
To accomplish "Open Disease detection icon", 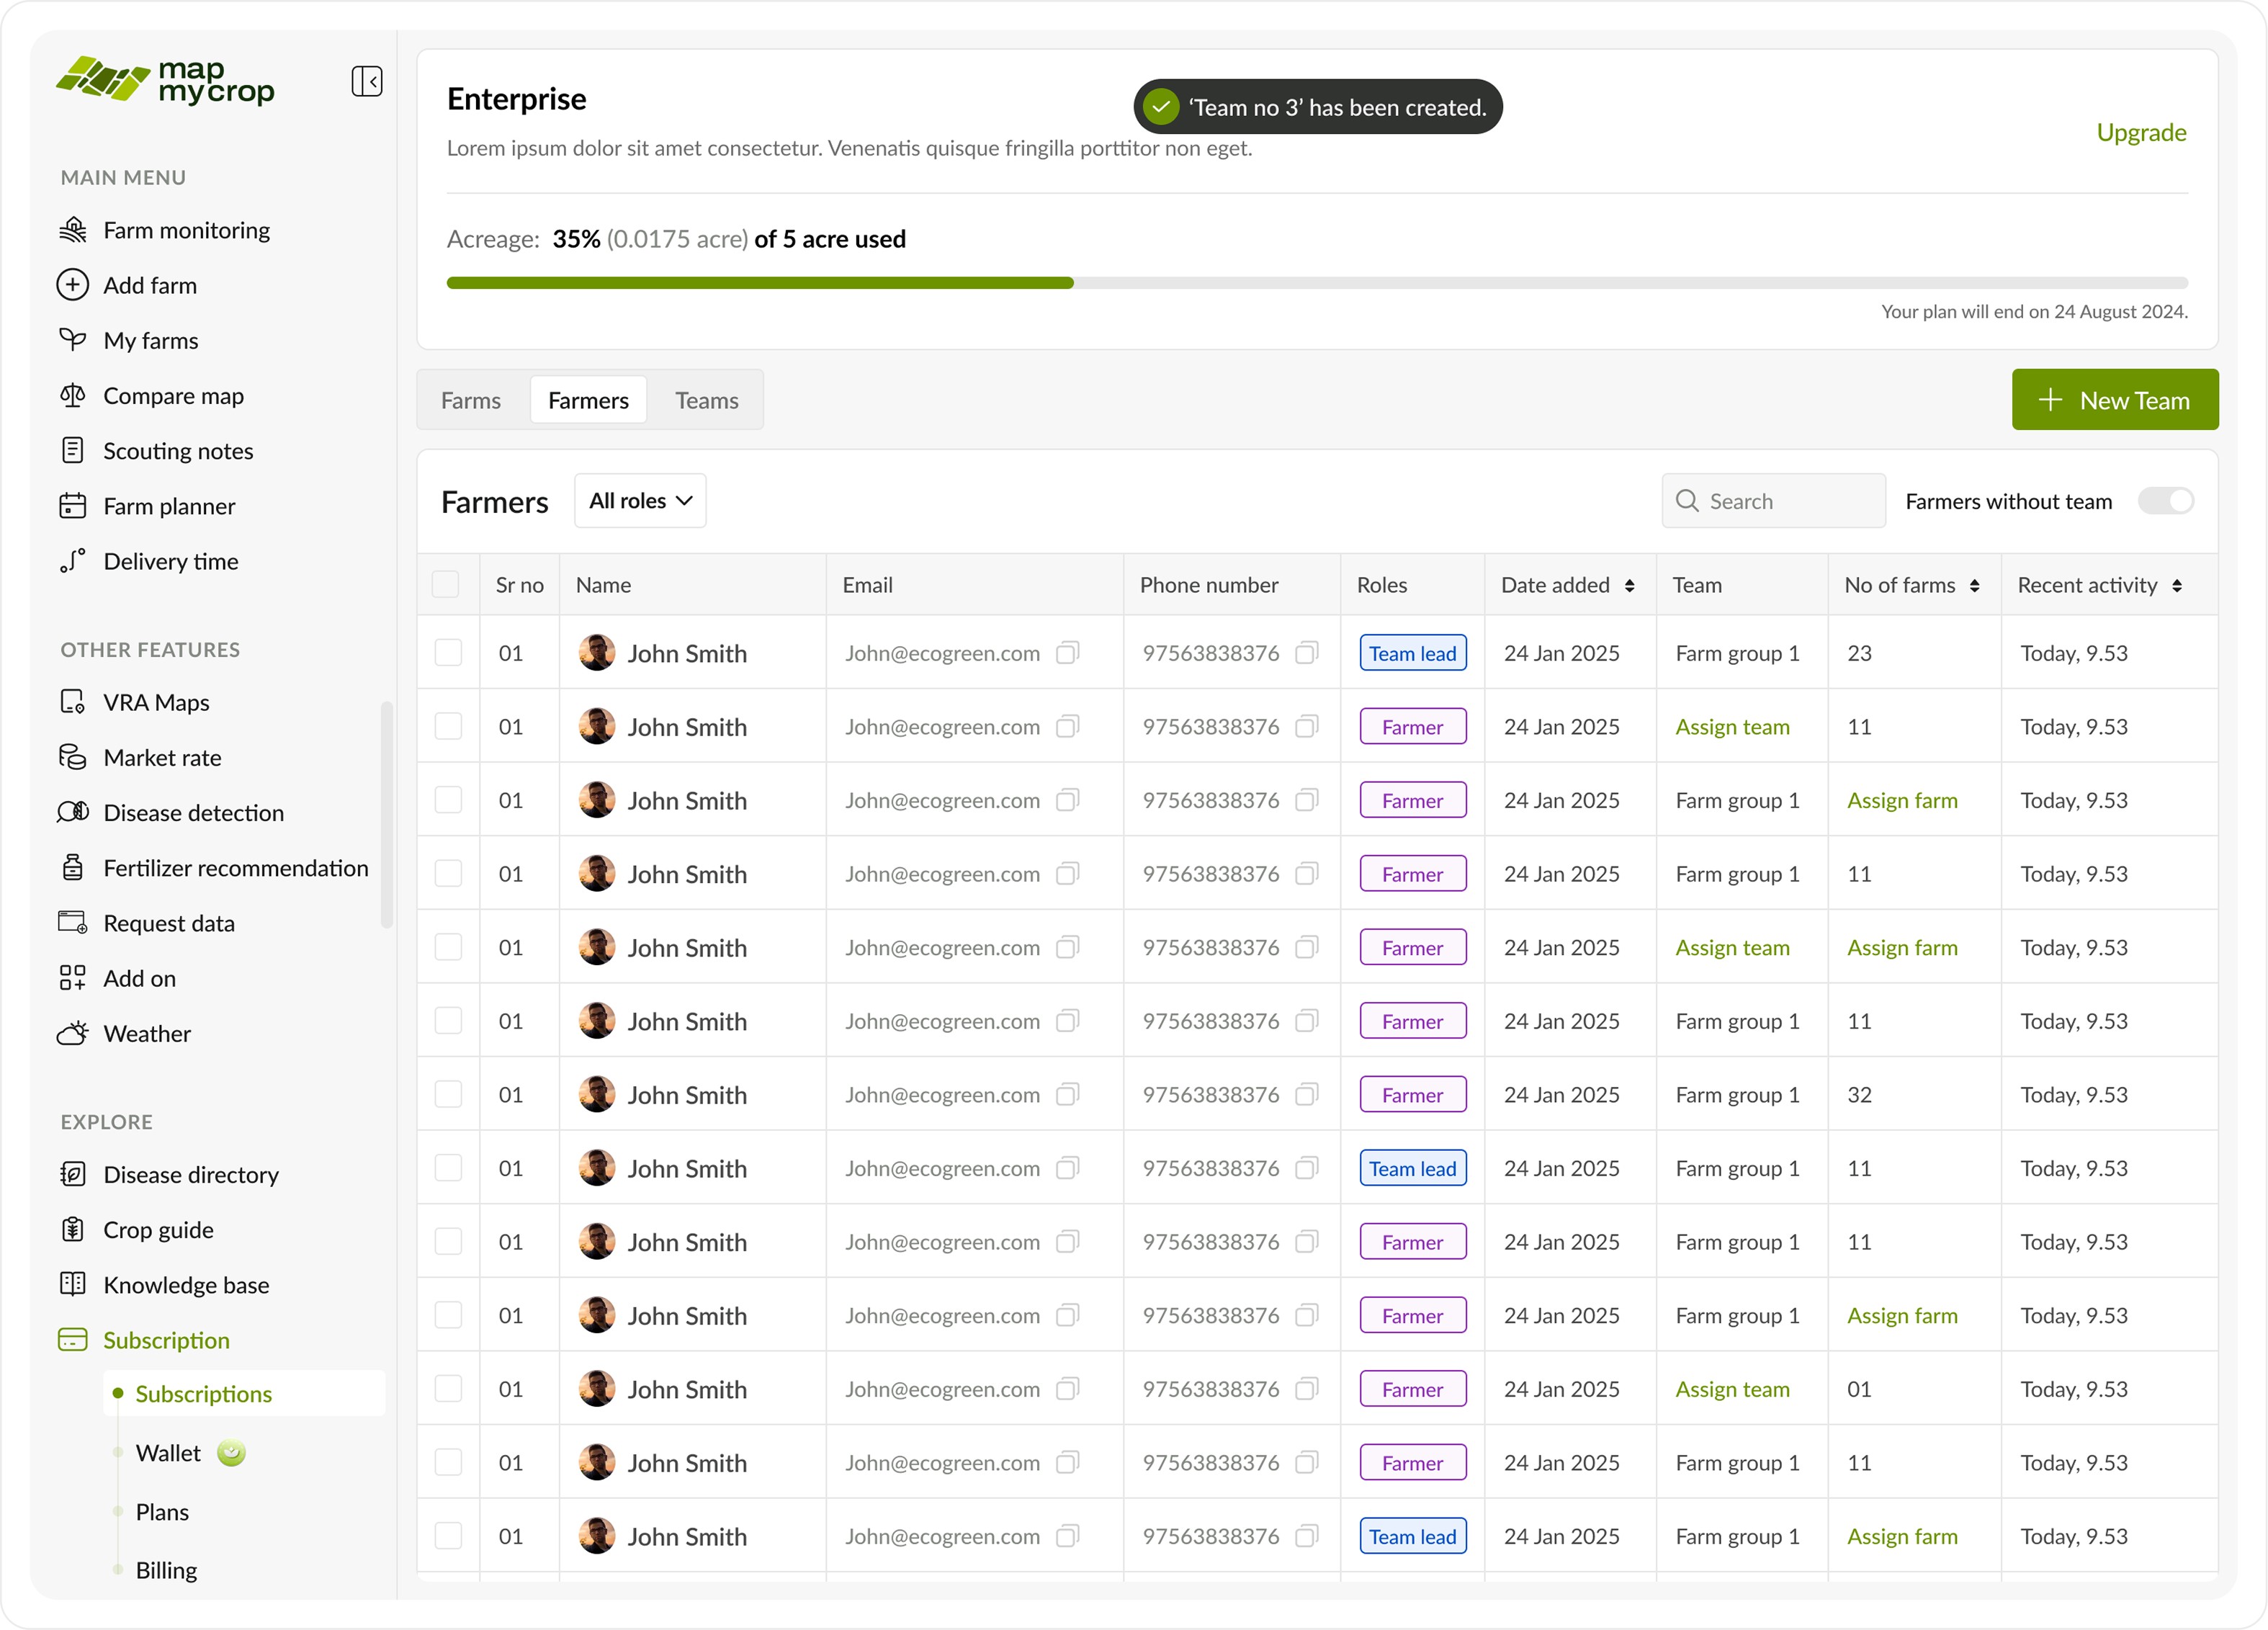I will [72, 812].
